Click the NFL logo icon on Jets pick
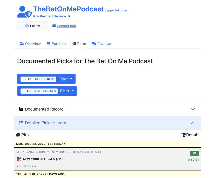This screenshot has width=215, height=178. pos(19,159)
